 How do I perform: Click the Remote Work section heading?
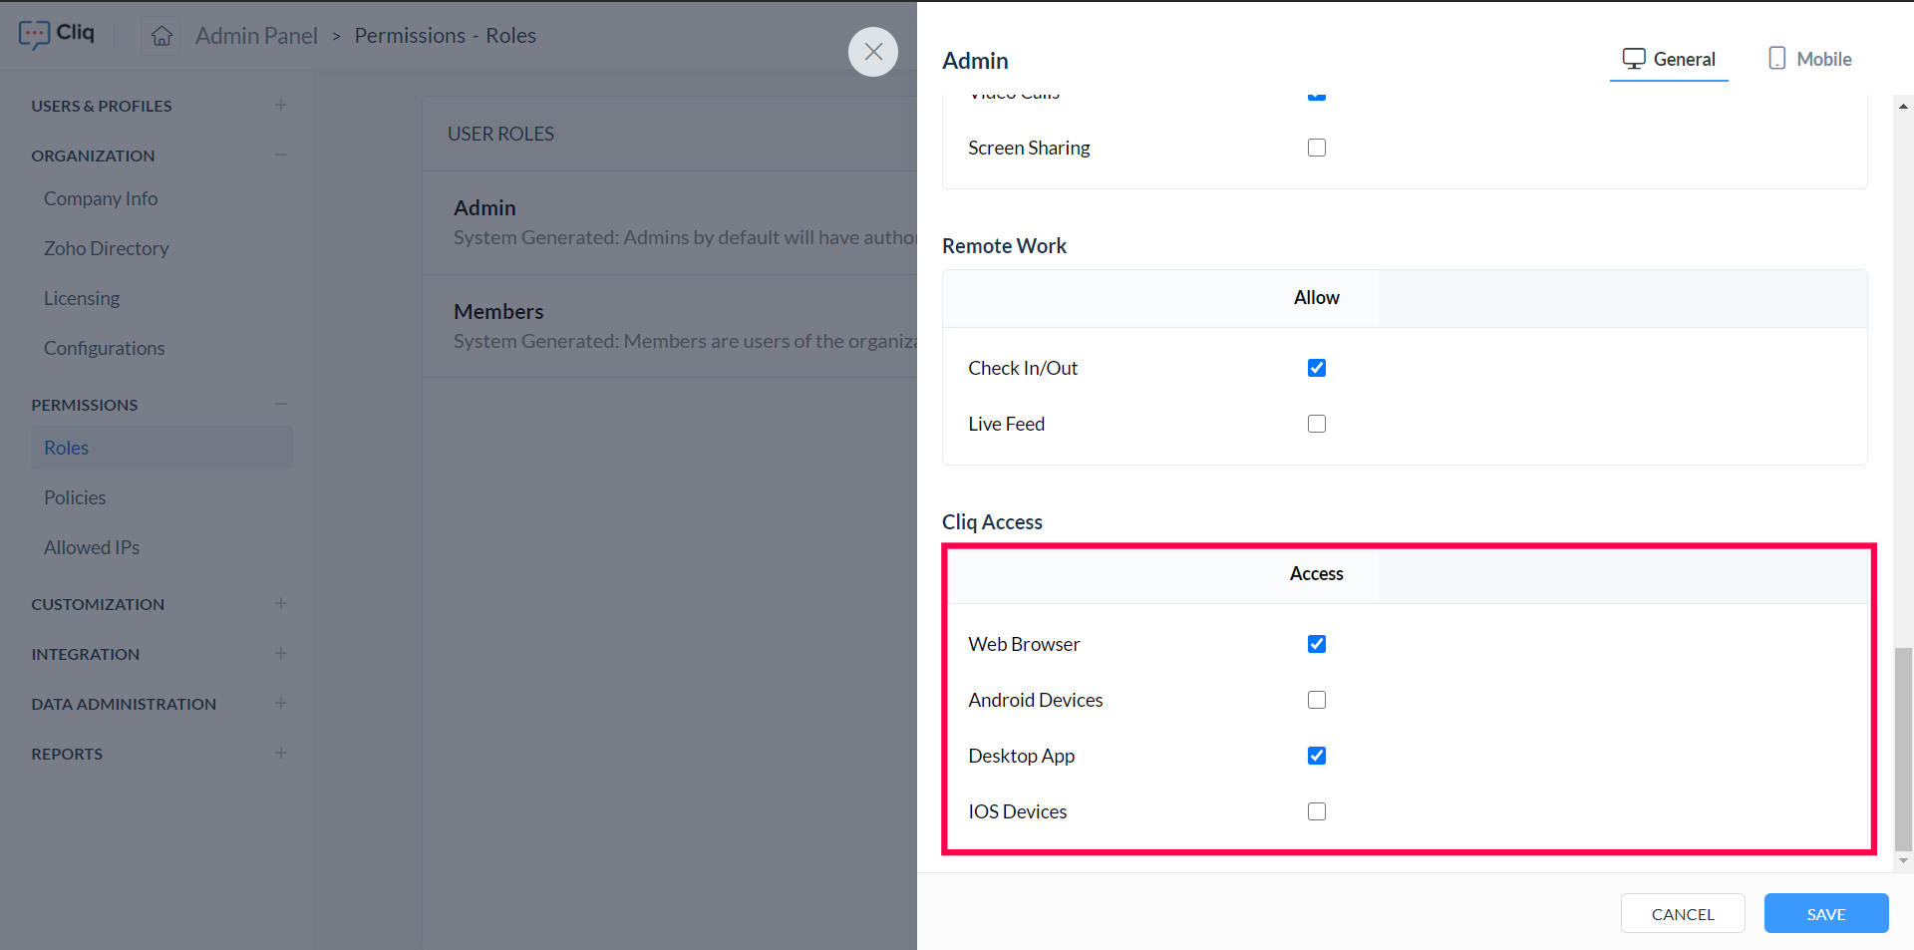(1004, 246)
